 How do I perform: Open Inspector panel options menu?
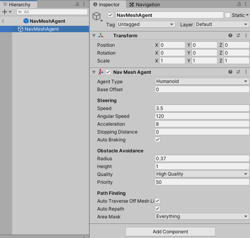[246, 4]
